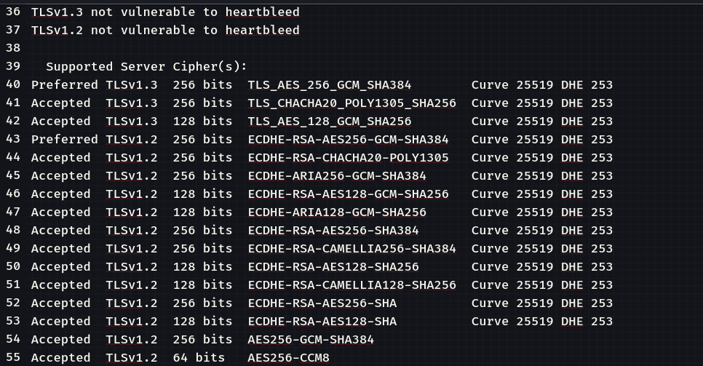This screenshot has height=366, width=703.
Task: Click "Preferred" on line 40
Action: (64, 84)
